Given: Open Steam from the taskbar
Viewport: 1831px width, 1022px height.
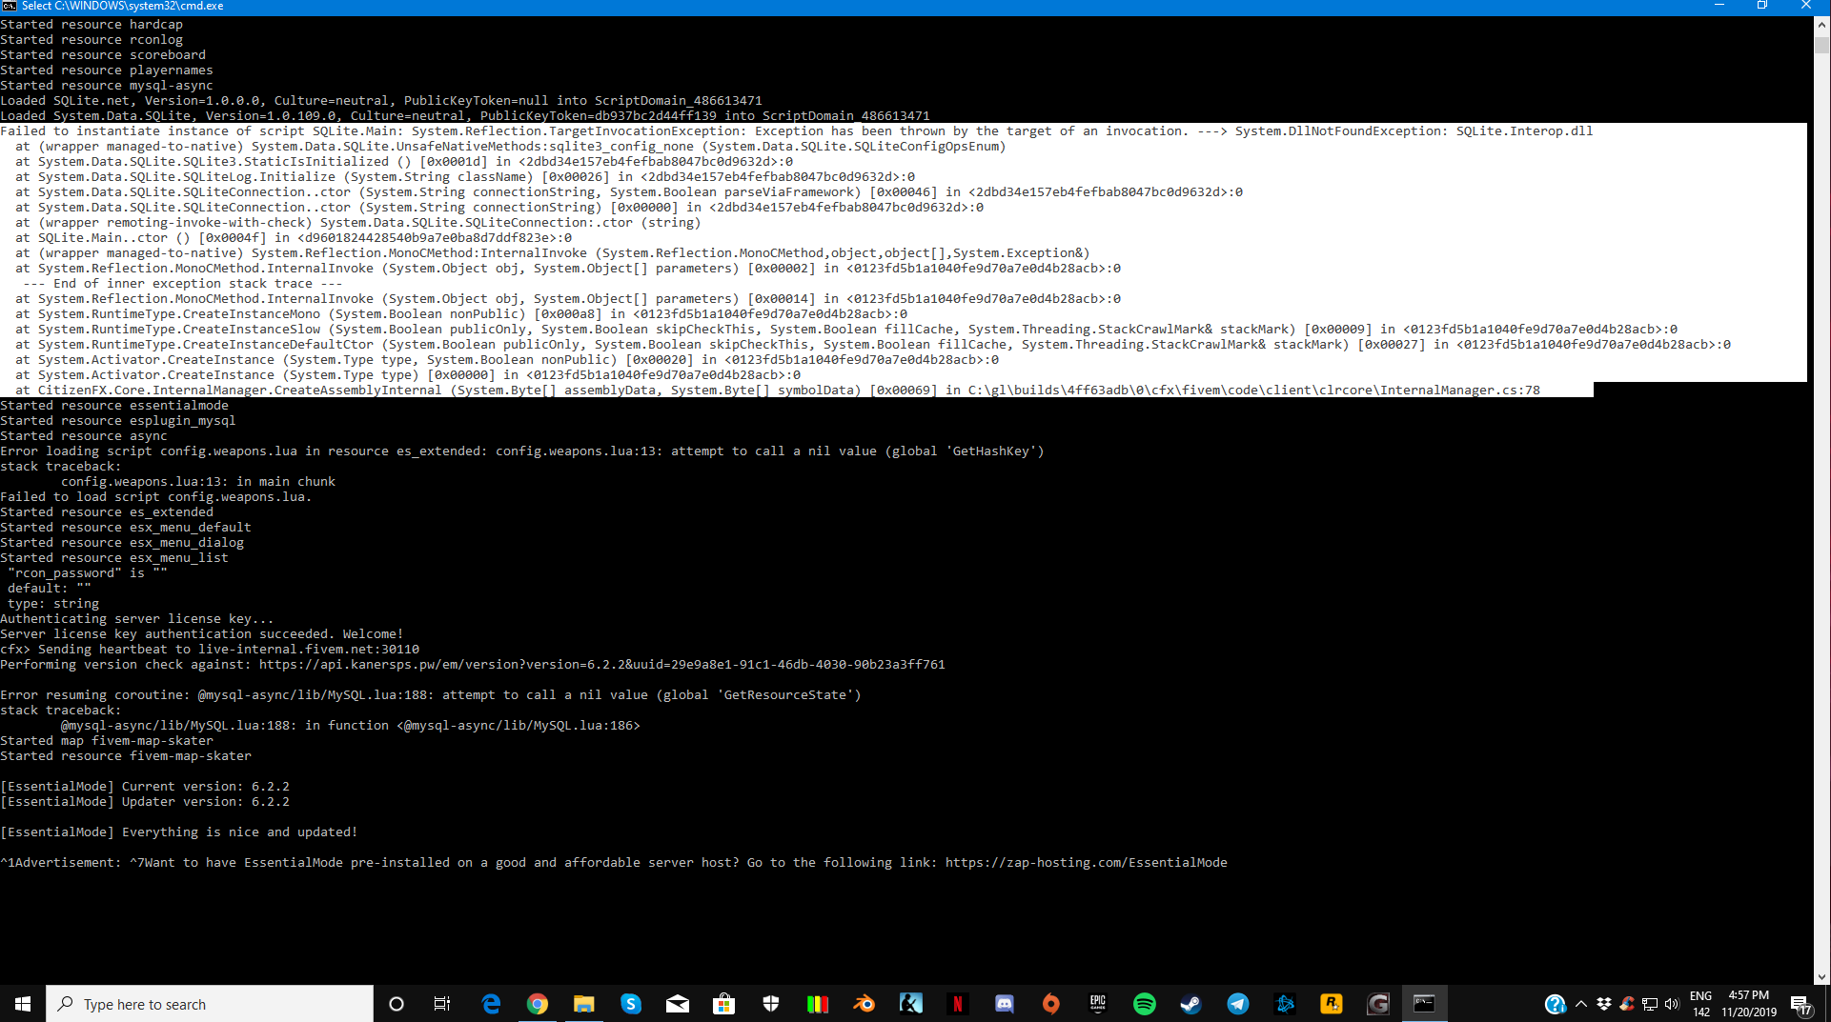Looking at the screenshot, I should point(1190,1004).
